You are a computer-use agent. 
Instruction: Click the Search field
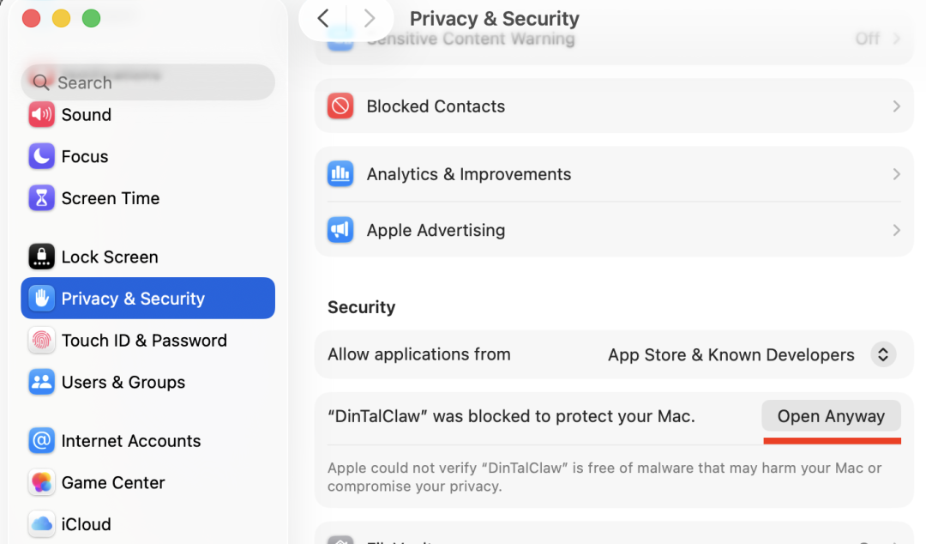tap(147, 82)
